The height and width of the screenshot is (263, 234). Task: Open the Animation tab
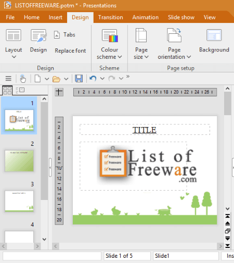click(146, 17)
